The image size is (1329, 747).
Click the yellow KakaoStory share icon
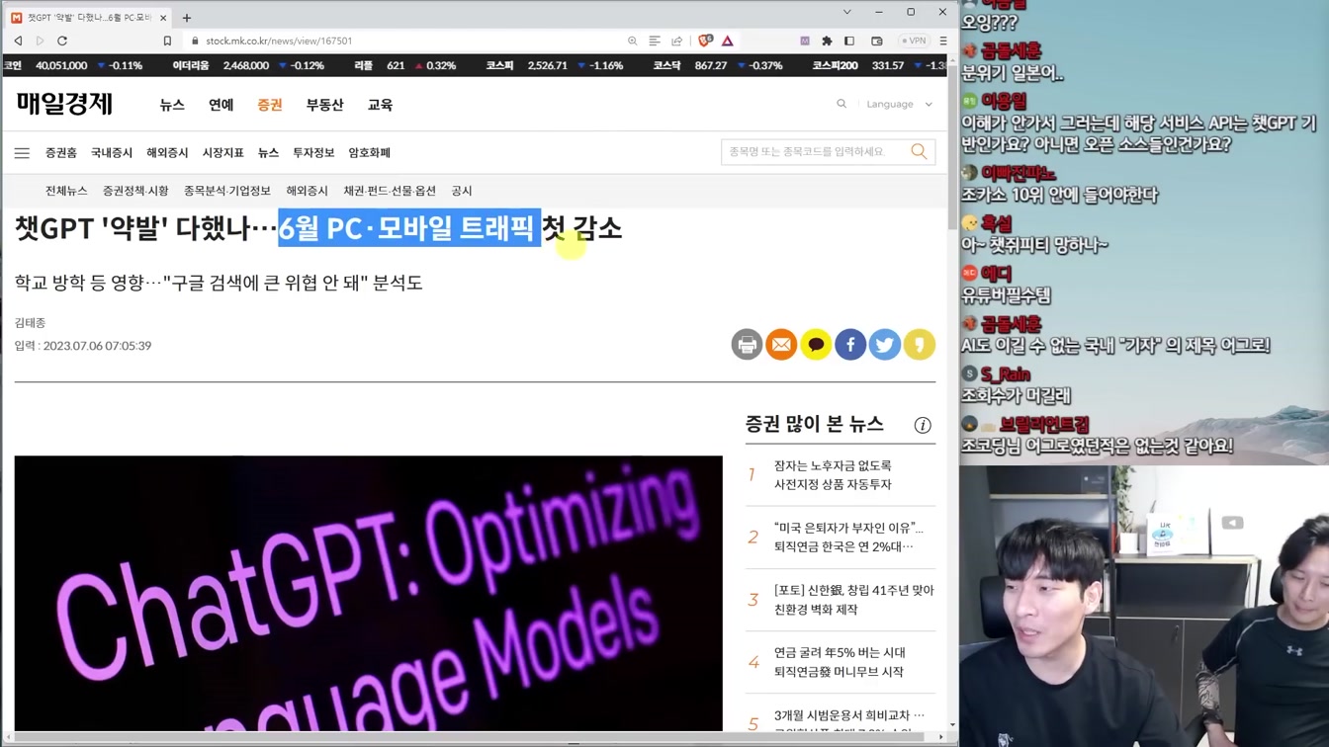pos(920,345)
